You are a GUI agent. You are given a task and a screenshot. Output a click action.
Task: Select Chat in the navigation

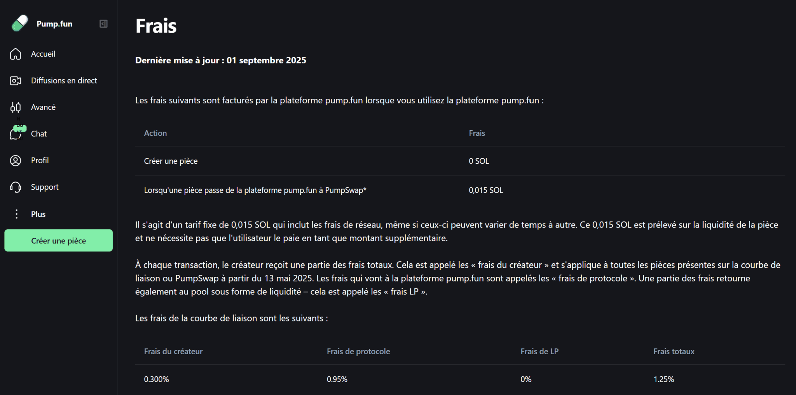38,134
